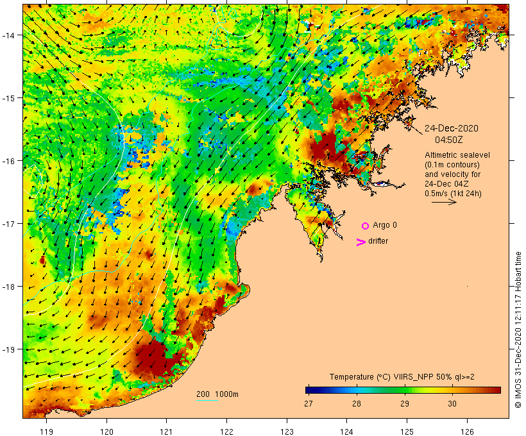Click the colorbar value 27
526x436 pixels.
[x=309, y=403]
